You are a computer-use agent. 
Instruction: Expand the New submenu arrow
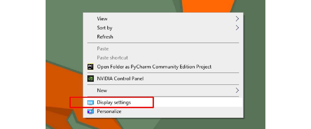click(237, 90)
